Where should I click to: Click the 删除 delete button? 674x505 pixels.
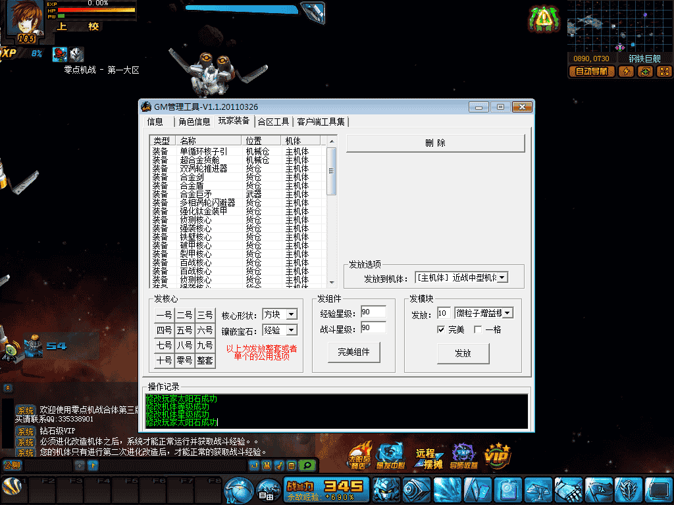point(436,143)
